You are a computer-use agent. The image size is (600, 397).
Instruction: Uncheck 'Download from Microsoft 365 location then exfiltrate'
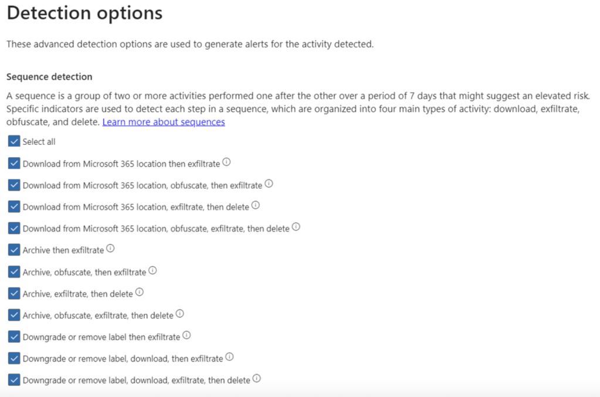click(x=14, y=163)
